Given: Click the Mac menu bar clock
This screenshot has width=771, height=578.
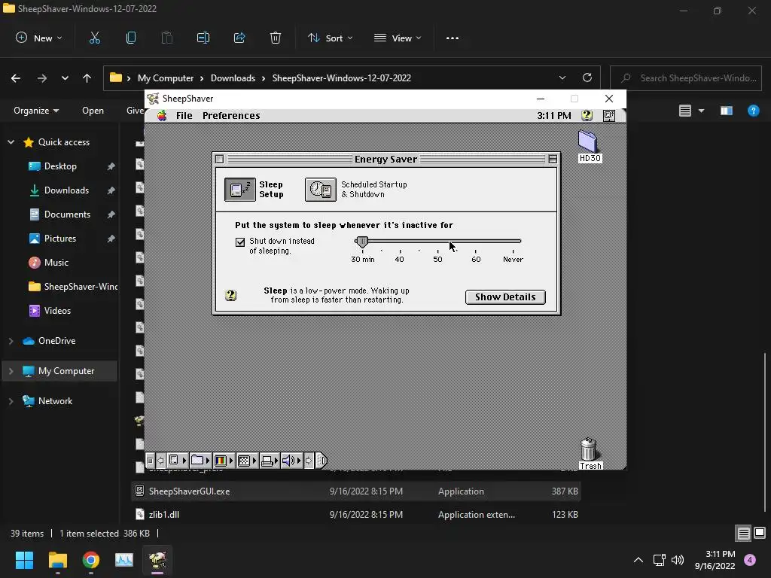Looking at the screenshot, I should tap(553, 115).
